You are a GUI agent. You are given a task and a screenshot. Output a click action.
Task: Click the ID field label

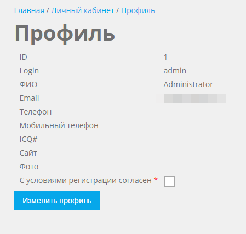click(24, 57)
